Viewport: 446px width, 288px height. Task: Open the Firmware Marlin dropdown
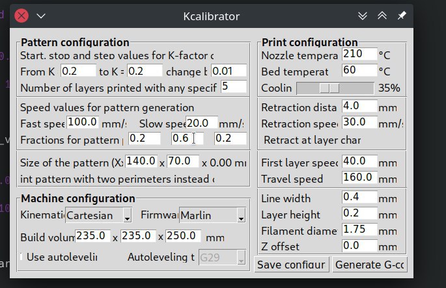click(212, 215)
